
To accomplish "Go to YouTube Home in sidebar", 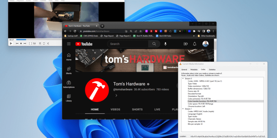I will coord(69,57).
